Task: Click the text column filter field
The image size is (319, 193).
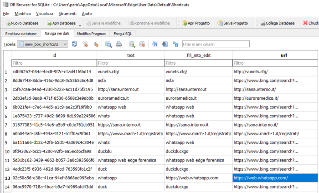Action: click(131, 63)
